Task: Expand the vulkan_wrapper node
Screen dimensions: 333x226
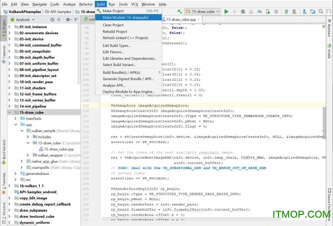Action: (x=28, y=155)
